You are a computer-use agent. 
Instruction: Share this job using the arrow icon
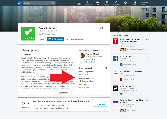coord(101,28)
